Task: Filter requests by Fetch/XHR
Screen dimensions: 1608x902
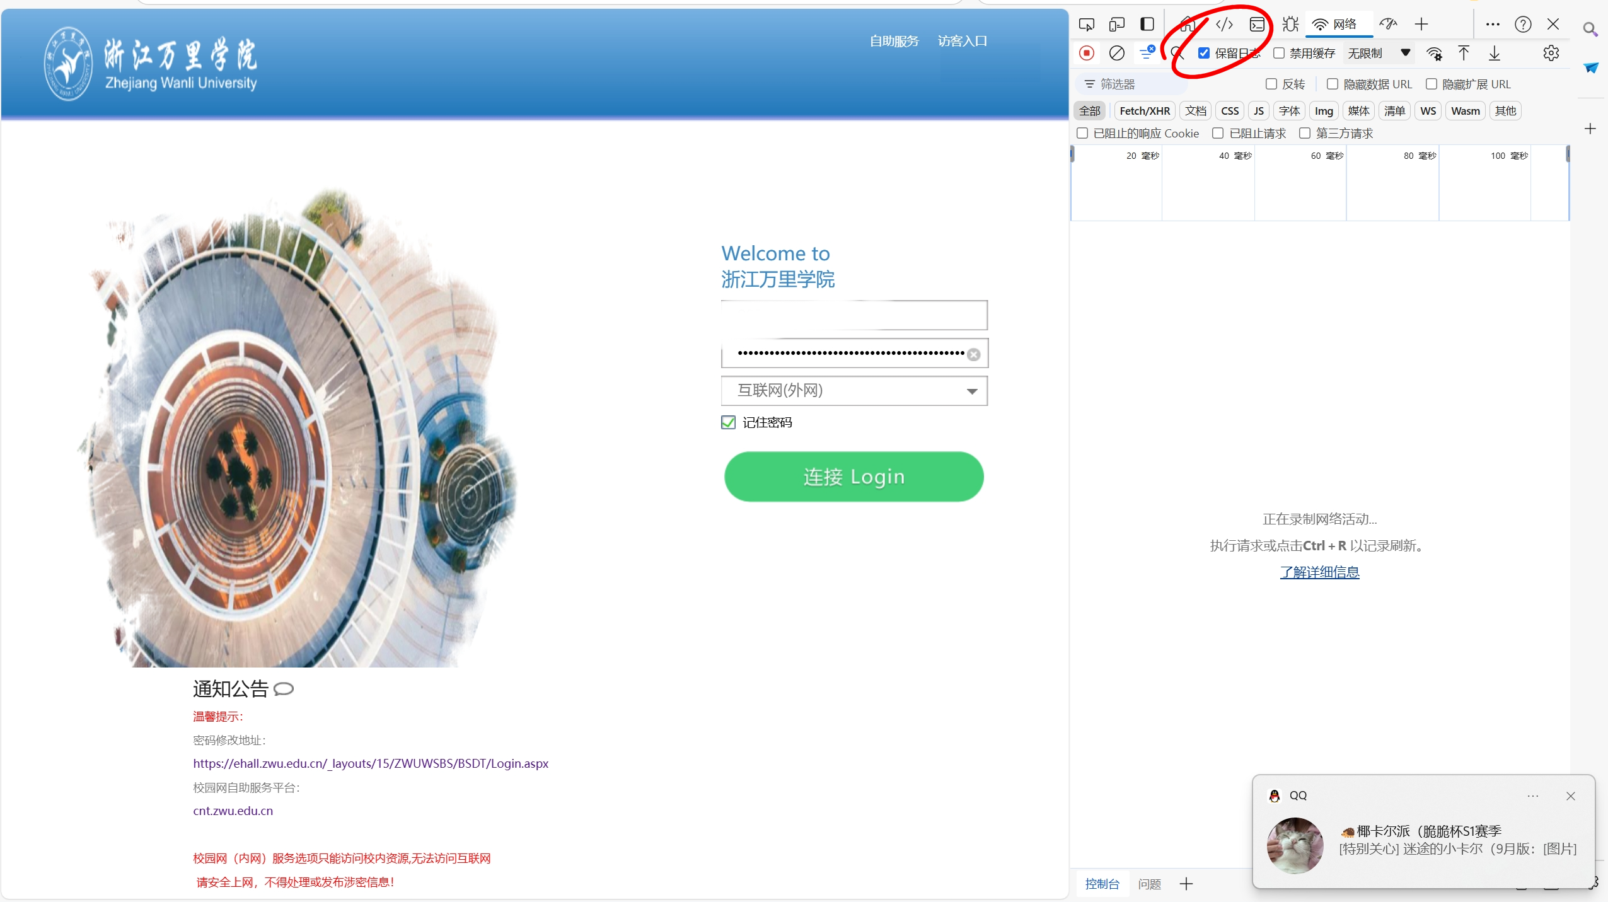Action: coord(1144,111)
